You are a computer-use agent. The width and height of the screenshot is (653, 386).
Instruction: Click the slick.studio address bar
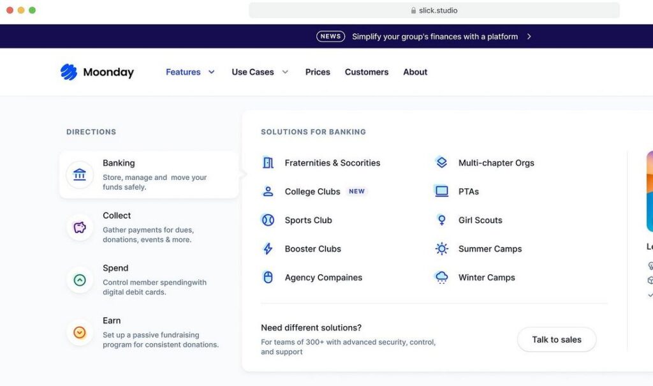tap(434, 10)
